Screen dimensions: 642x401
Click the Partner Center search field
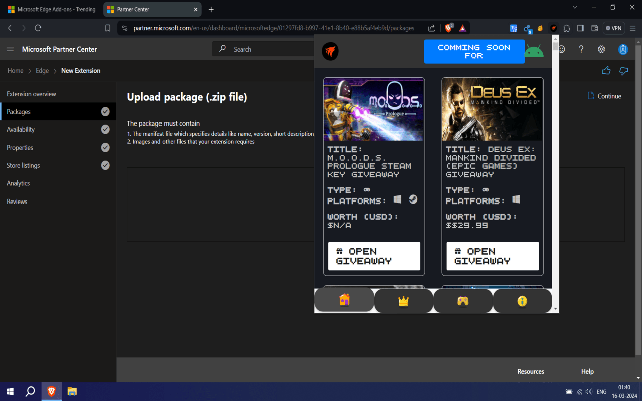click(263, 49)
